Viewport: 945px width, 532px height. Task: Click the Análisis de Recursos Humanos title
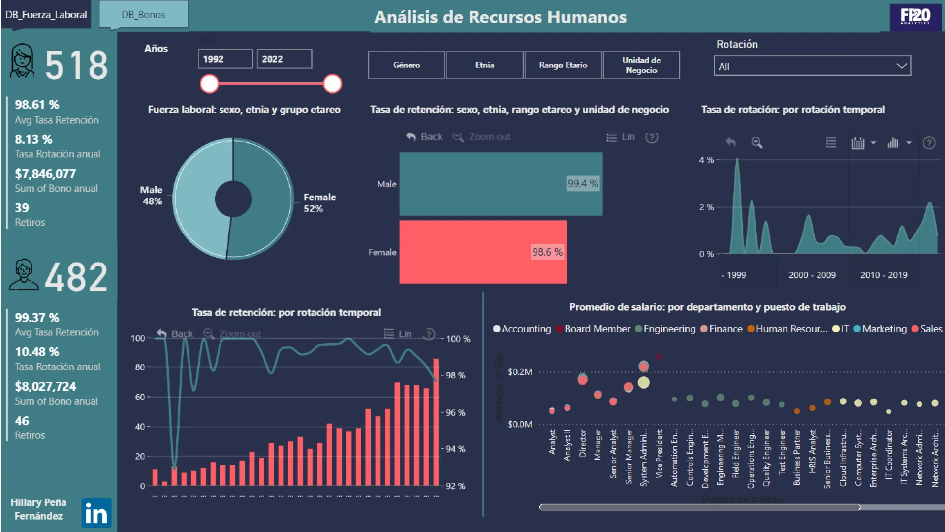[x=500, y=17]
